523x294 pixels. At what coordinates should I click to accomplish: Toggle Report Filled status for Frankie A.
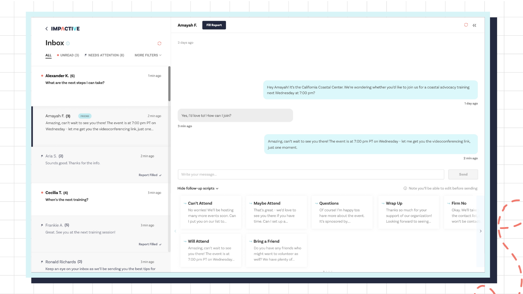click(150, 244)
